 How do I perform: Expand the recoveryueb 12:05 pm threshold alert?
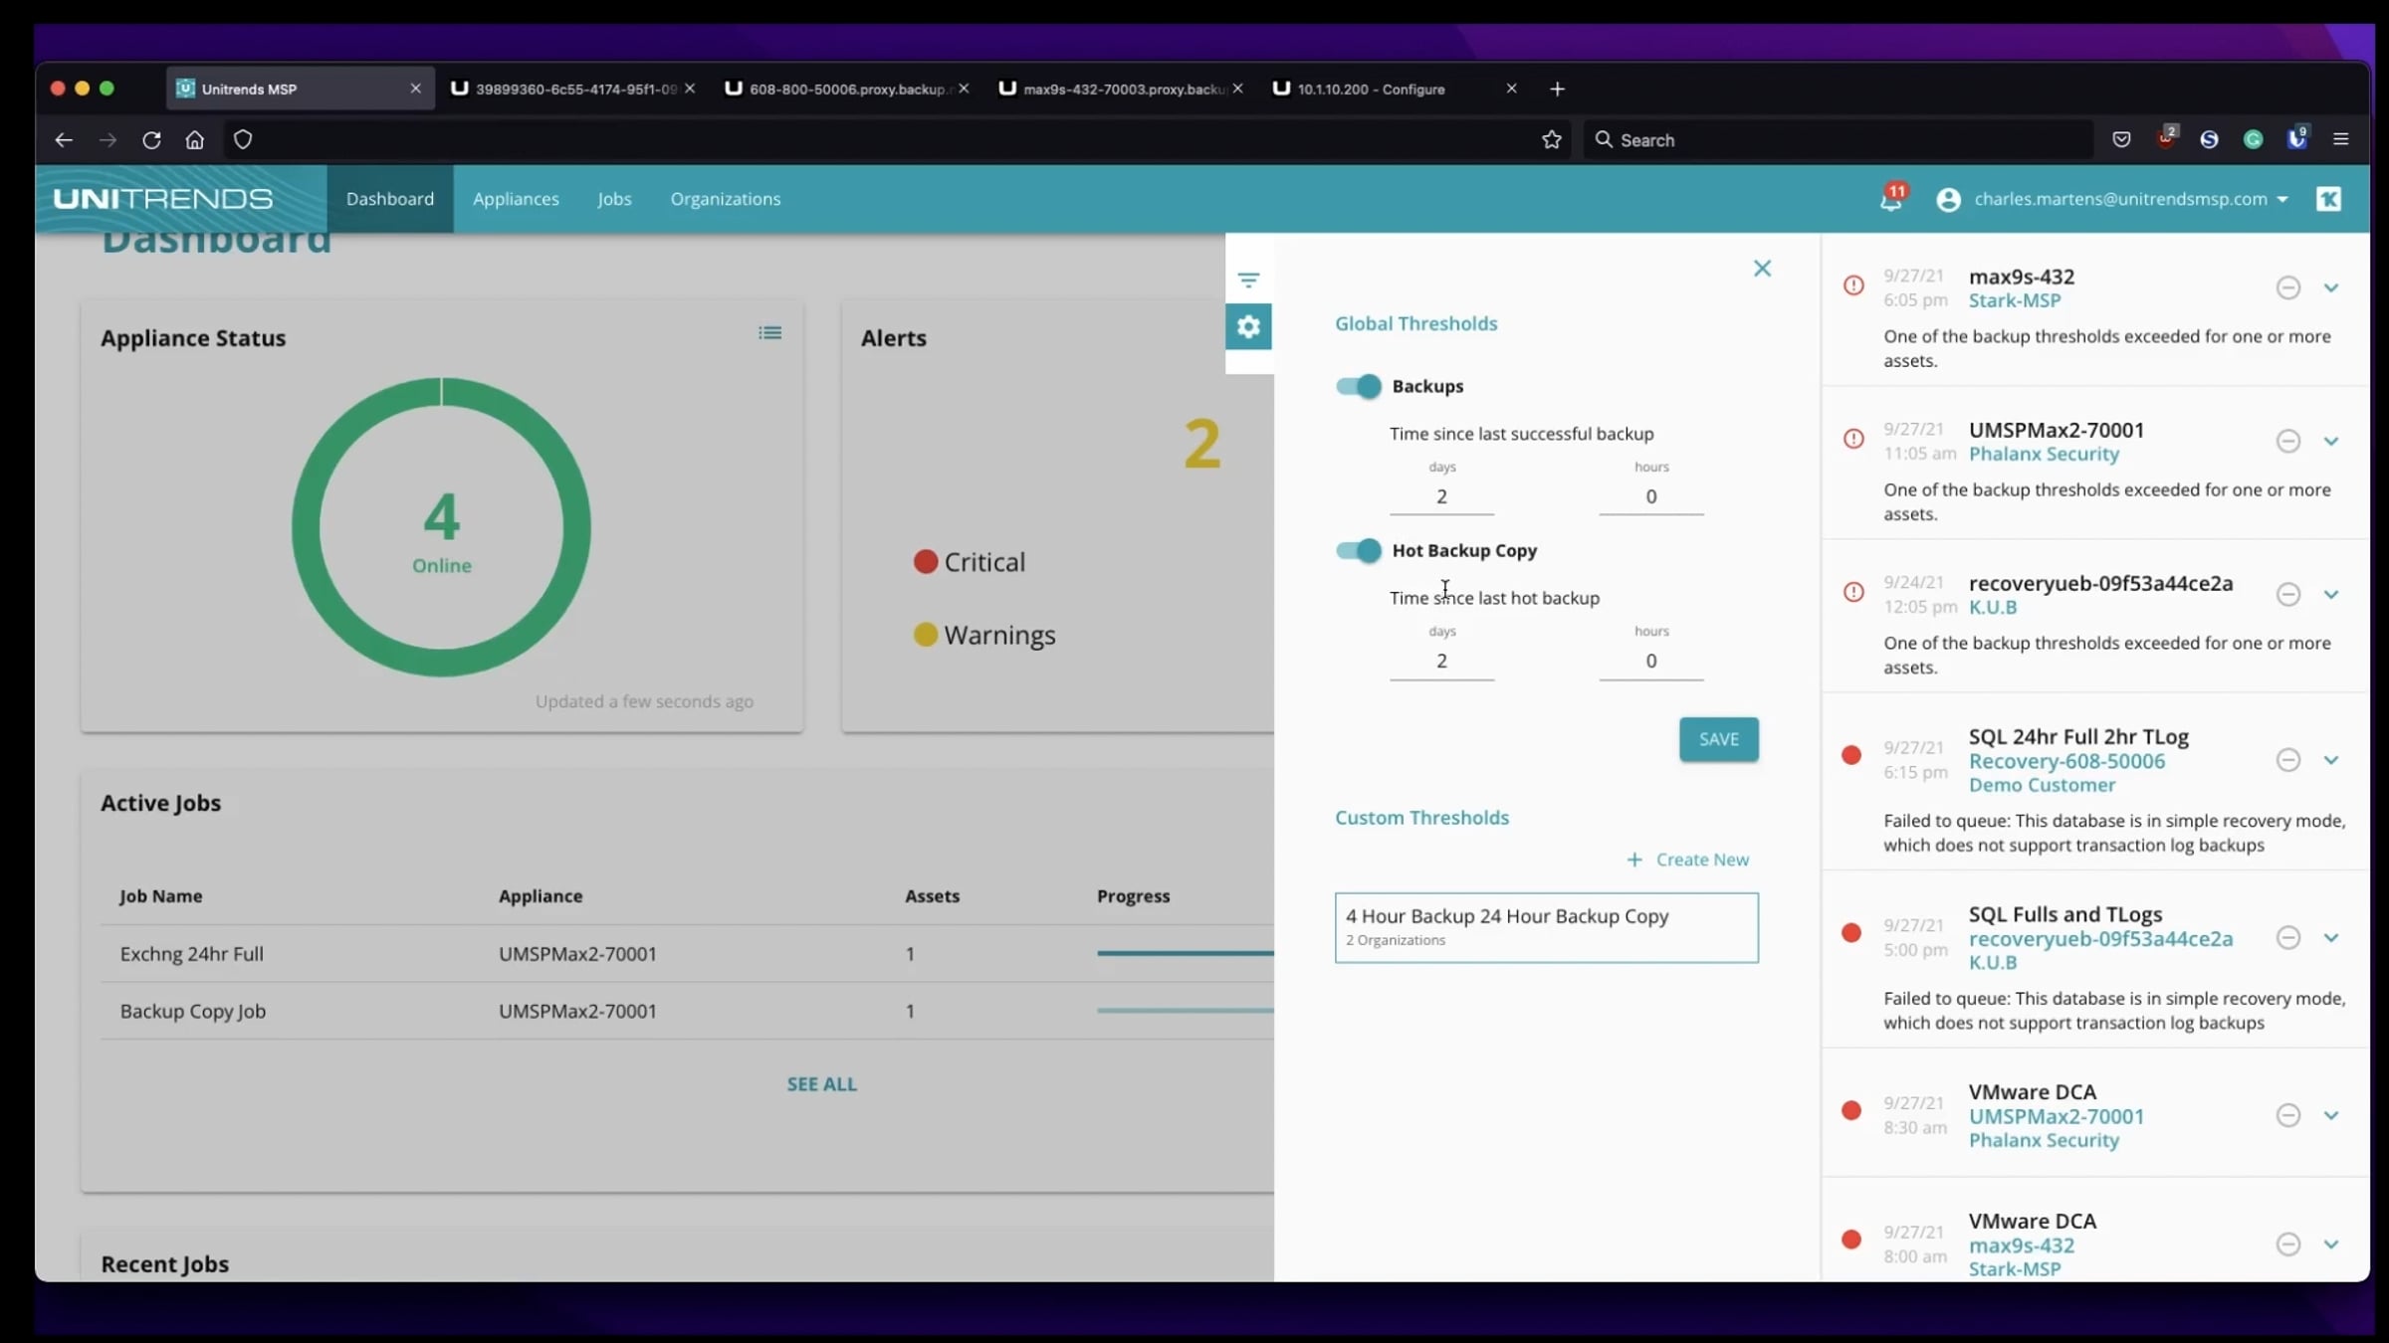point(2331,594)
